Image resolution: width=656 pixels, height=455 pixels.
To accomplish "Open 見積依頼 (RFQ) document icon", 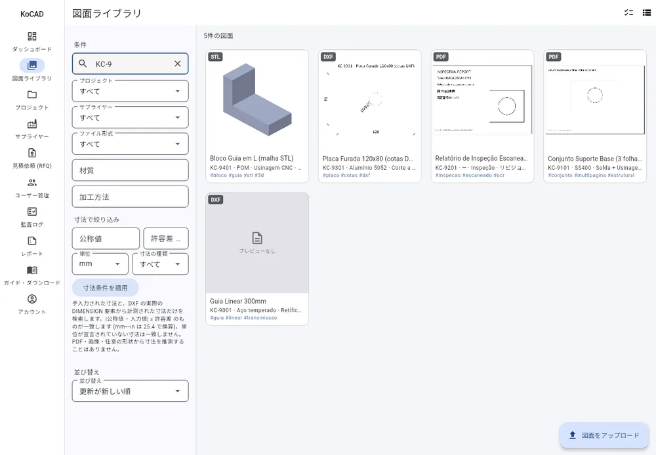I will pyautogui.click(x=31, y=153).
